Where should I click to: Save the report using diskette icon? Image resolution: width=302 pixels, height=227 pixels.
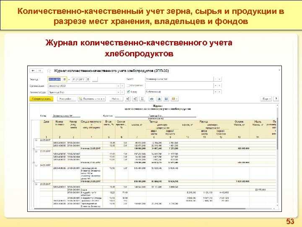pyautogui.click(x=166, y=99)
